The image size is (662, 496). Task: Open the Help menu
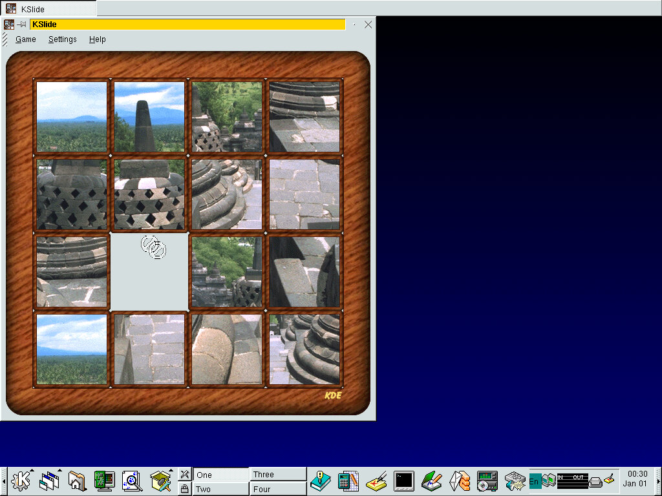click(x=97, y=39)
